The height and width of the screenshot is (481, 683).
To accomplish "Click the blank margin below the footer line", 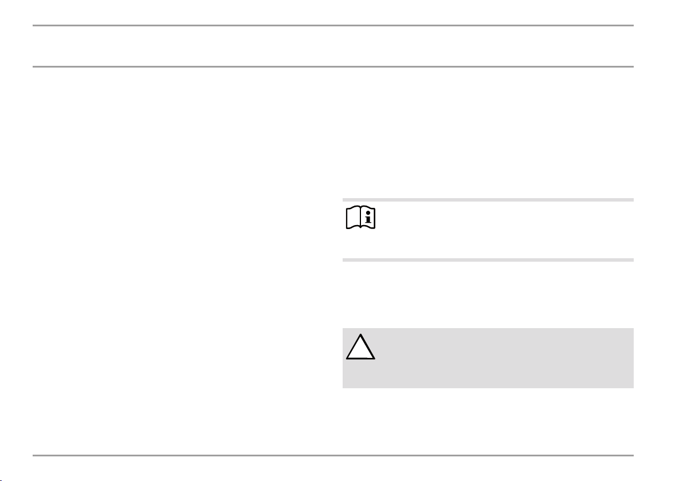I will [x=333, y=469].
